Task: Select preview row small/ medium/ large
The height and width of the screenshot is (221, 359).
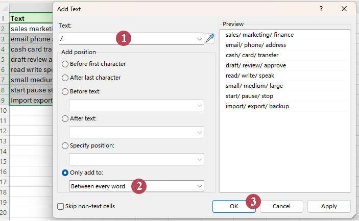Action: (284, 86)
